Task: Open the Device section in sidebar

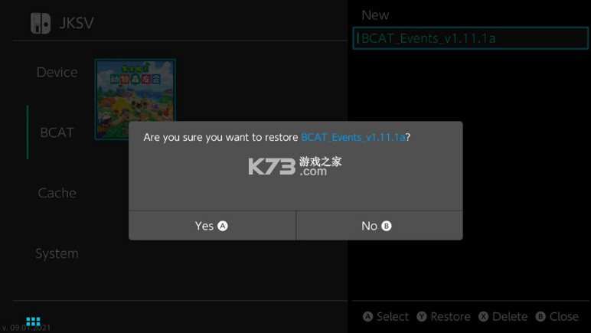Action: click(x=57, y=72)
